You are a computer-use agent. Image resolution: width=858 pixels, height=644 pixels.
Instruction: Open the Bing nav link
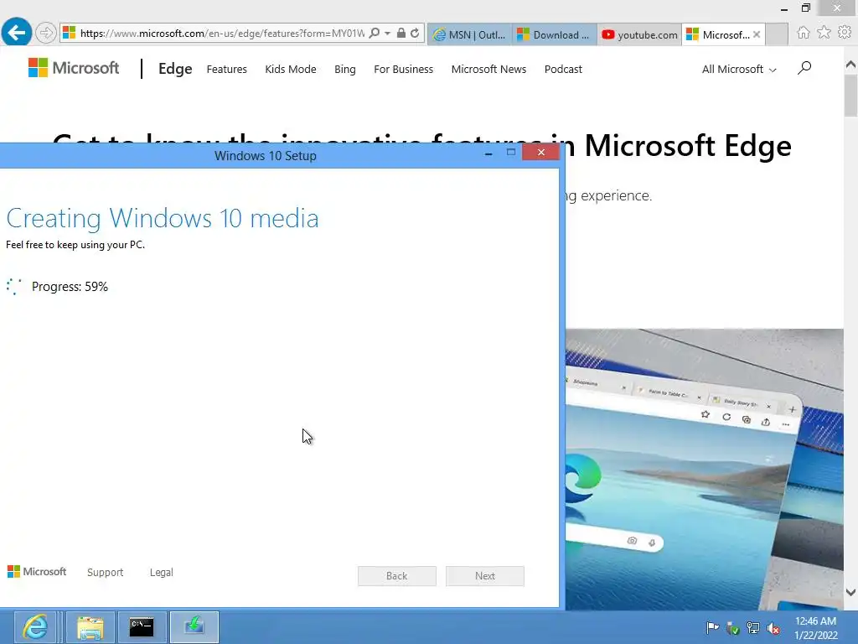pyautogui.click(x=344, y=70)
